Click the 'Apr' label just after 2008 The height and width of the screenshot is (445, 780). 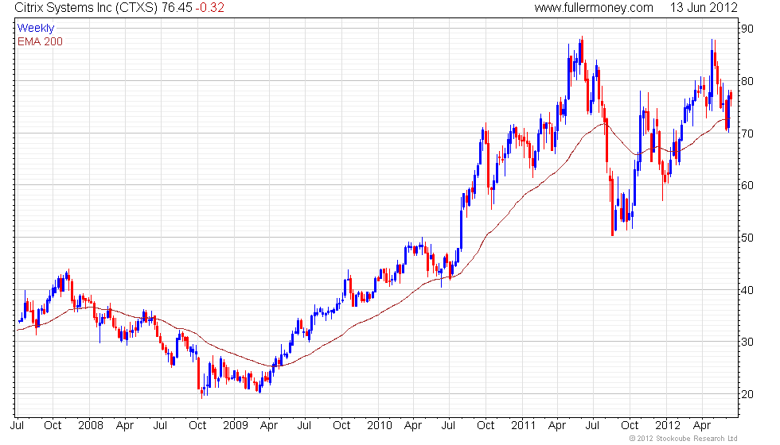click(x=125, y=426)
